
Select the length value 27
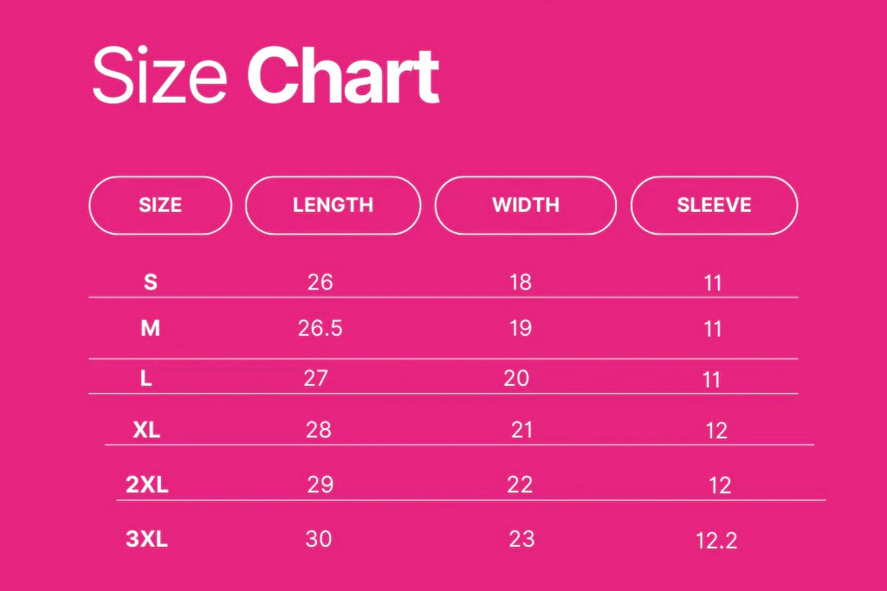pyautogui.click(x=316, y=379)
